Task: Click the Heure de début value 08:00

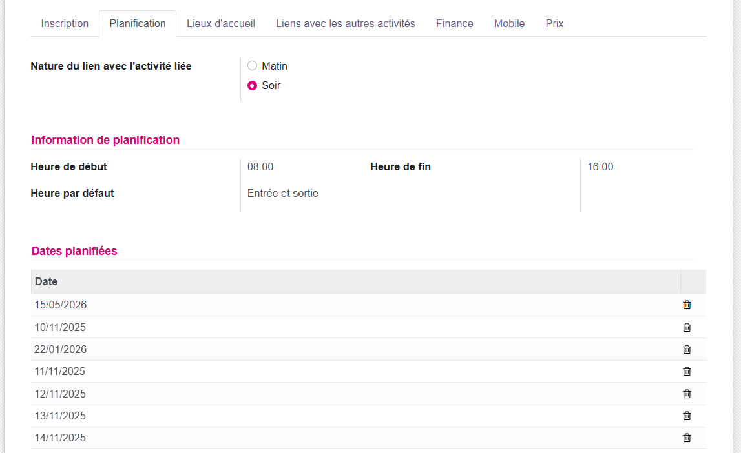Action: click(x=260, y=166)
